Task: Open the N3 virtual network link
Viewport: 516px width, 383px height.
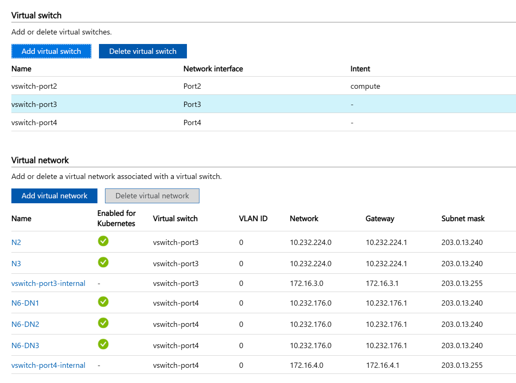Action: tap(16, 264)
